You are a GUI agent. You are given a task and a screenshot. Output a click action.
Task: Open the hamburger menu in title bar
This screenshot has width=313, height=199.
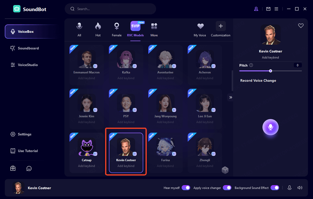click(276, 9)
